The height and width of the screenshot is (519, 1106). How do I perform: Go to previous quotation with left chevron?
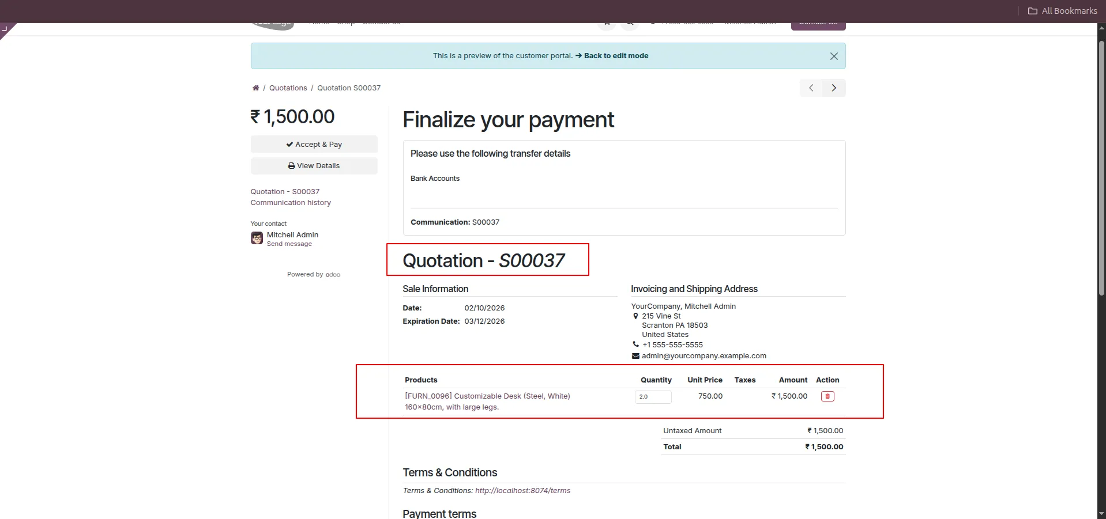click(x=811, y=88)
